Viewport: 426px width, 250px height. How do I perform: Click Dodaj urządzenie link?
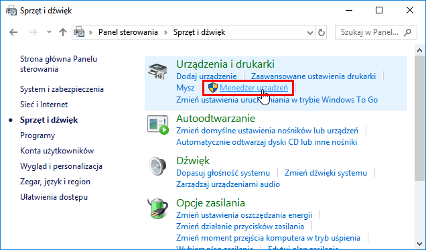(206, 76)
